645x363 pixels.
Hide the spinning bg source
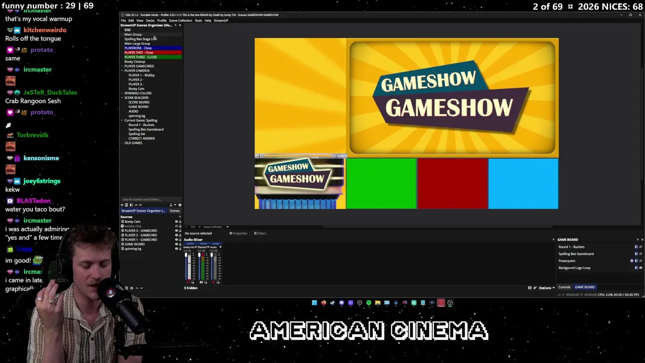point(176,249)
